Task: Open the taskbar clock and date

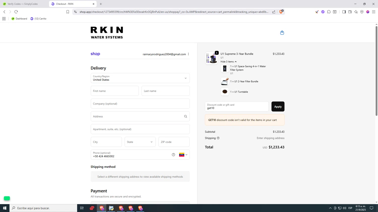Action: (361, 208)
